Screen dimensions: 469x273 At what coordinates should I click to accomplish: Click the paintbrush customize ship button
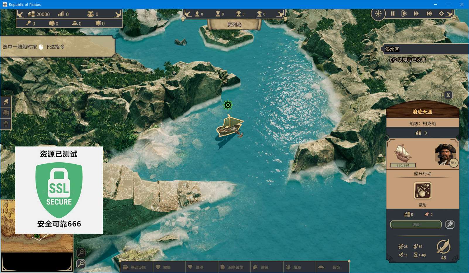coord(450,224)
